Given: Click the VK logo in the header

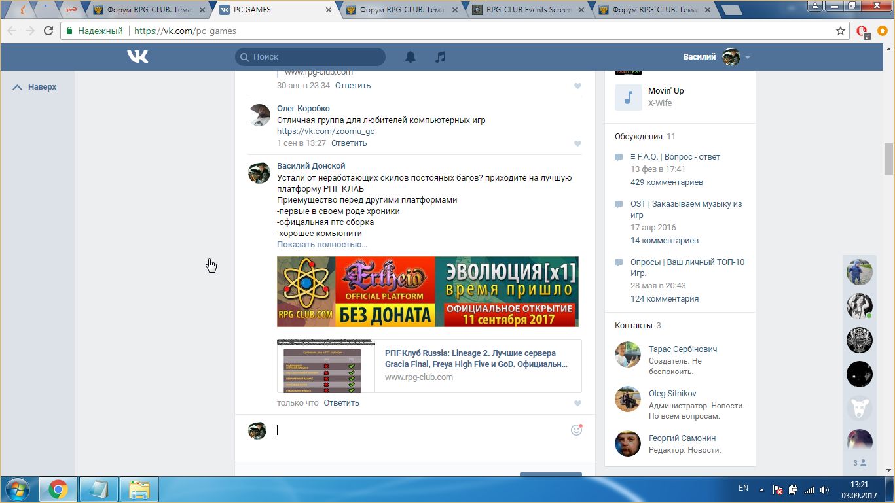Looking at the screenshot, I should [137, 57].
